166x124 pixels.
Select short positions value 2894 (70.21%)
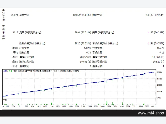pyautogui.click(x=83, y=33)
